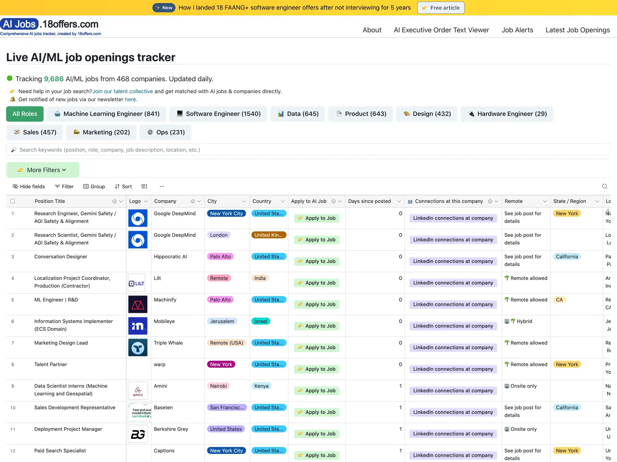This screenshot has height=462, width=617.
Task: Click the Berkshire Grey logo thumbnail
Action: tap(138, 434)
